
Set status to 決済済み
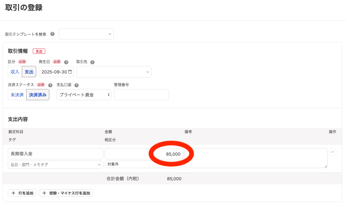click(38, 95)
